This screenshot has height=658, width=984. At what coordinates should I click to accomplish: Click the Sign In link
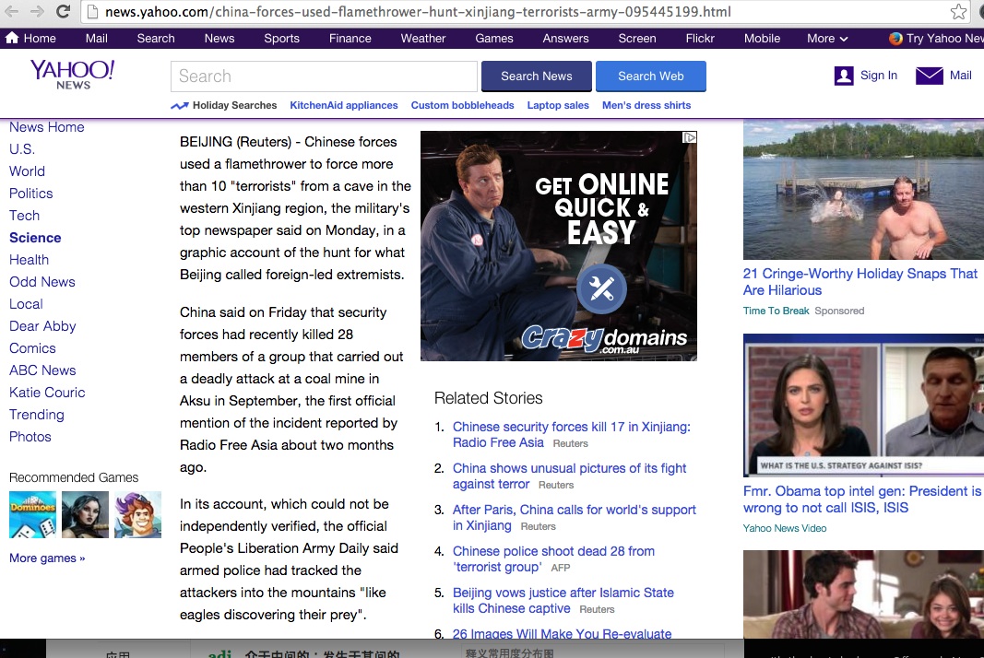[879, 76]
